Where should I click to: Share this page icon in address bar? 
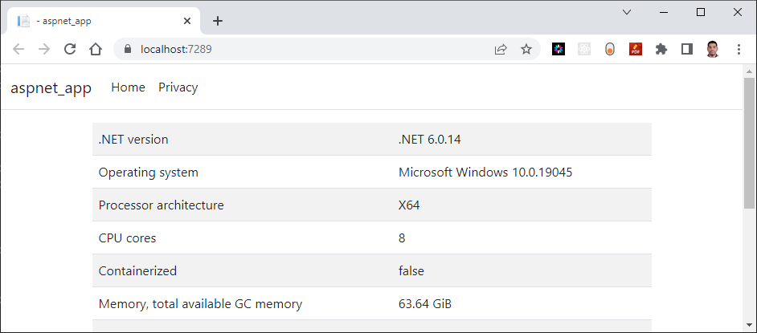(x=501, y=49)
